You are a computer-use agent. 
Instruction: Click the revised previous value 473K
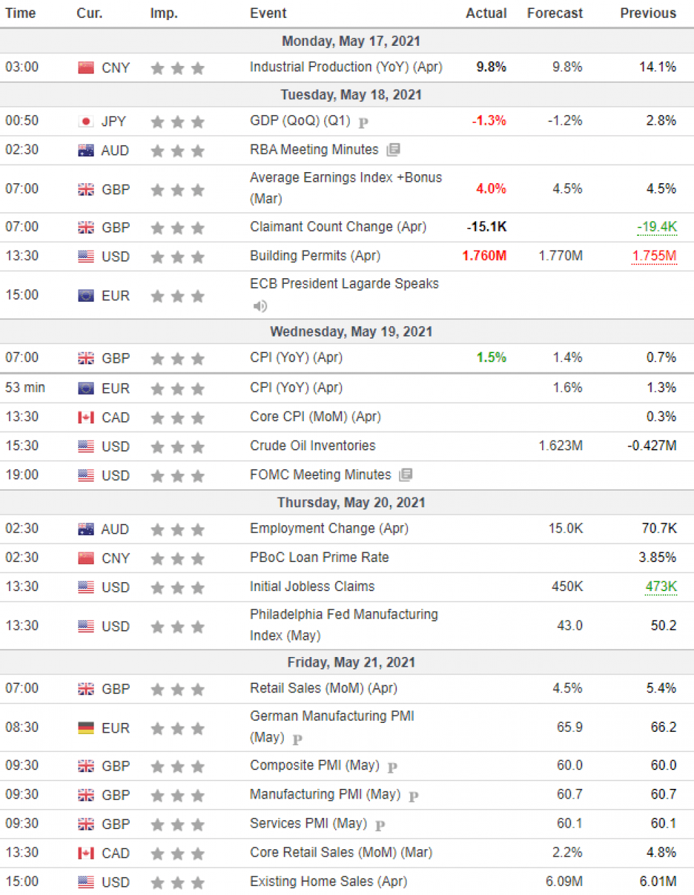pos(661,587)
